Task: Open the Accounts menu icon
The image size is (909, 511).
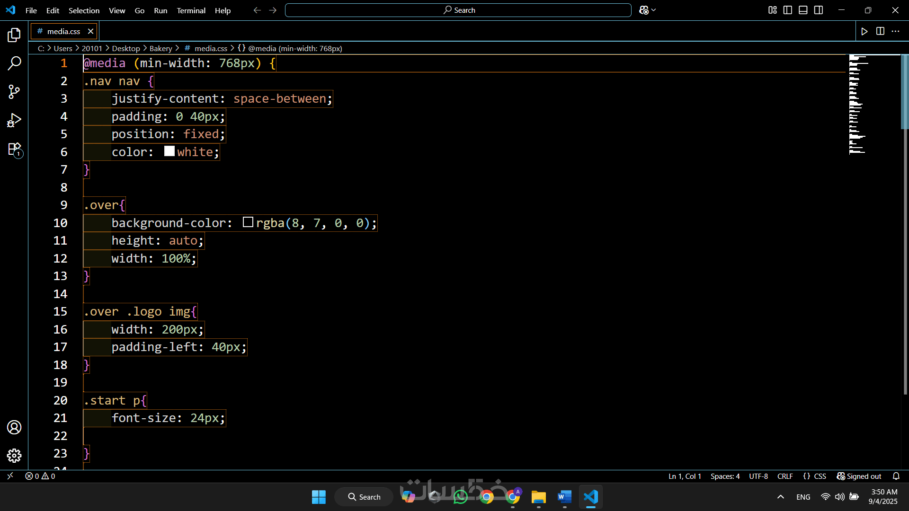Action: pyautogui.click(x=14, y=427)
